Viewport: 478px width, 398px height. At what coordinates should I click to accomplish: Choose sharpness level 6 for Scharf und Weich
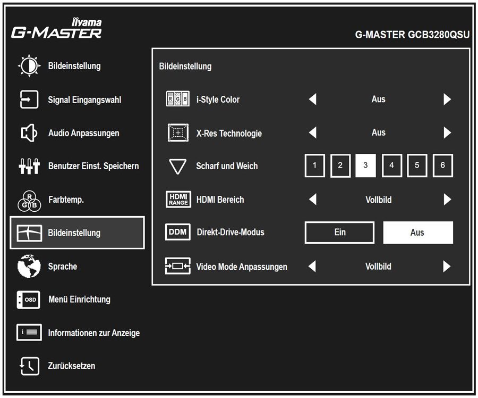pyautogui.click(x=442, y=165)
